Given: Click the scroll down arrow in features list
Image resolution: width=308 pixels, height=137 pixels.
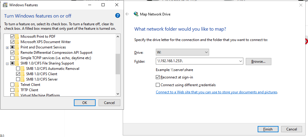Looking at the screenshot, I should tap(118, 94).
